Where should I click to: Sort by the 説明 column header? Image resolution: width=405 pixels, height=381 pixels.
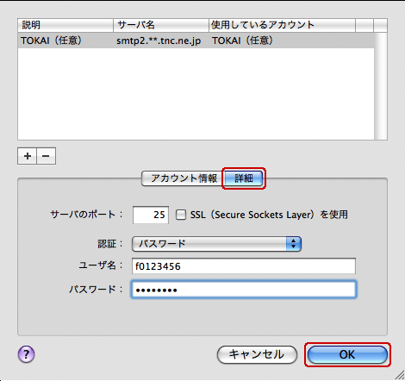65,25
